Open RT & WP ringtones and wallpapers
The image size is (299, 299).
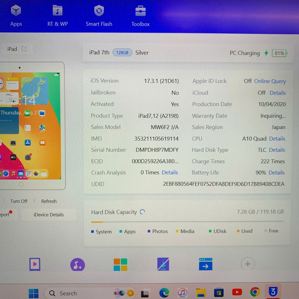(x=58, y=16)
